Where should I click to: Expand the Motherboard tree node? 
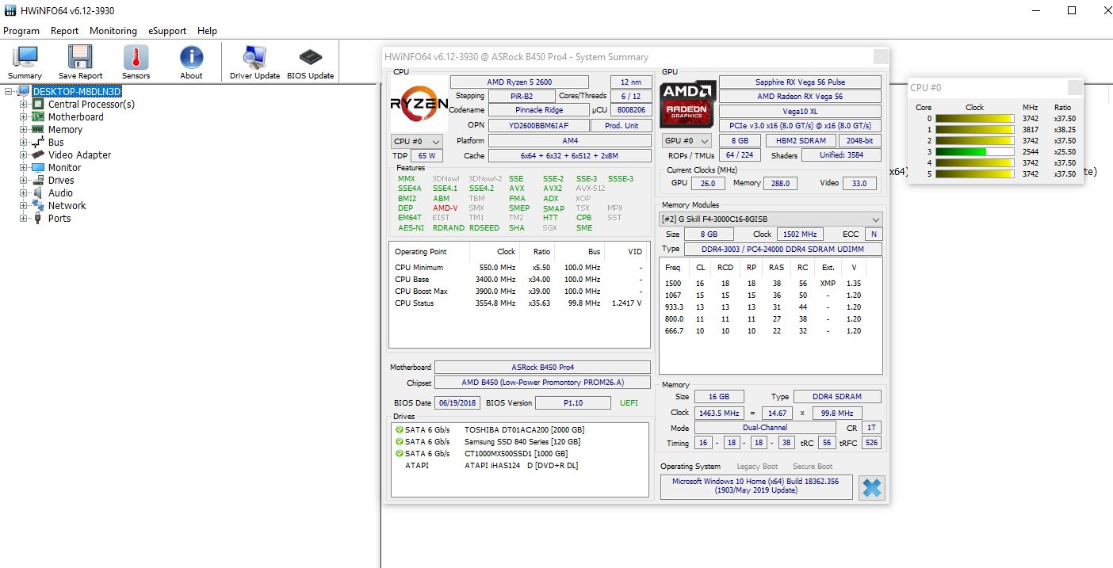[24, 116]
